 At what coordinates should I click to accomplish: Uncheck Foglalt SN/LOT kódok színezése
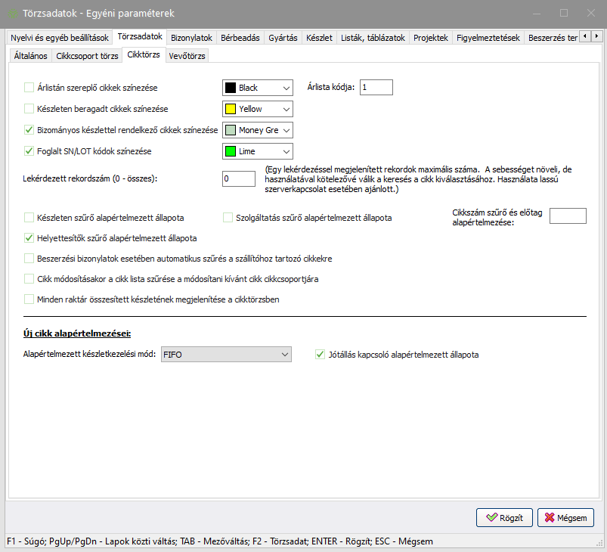(29, 151)
